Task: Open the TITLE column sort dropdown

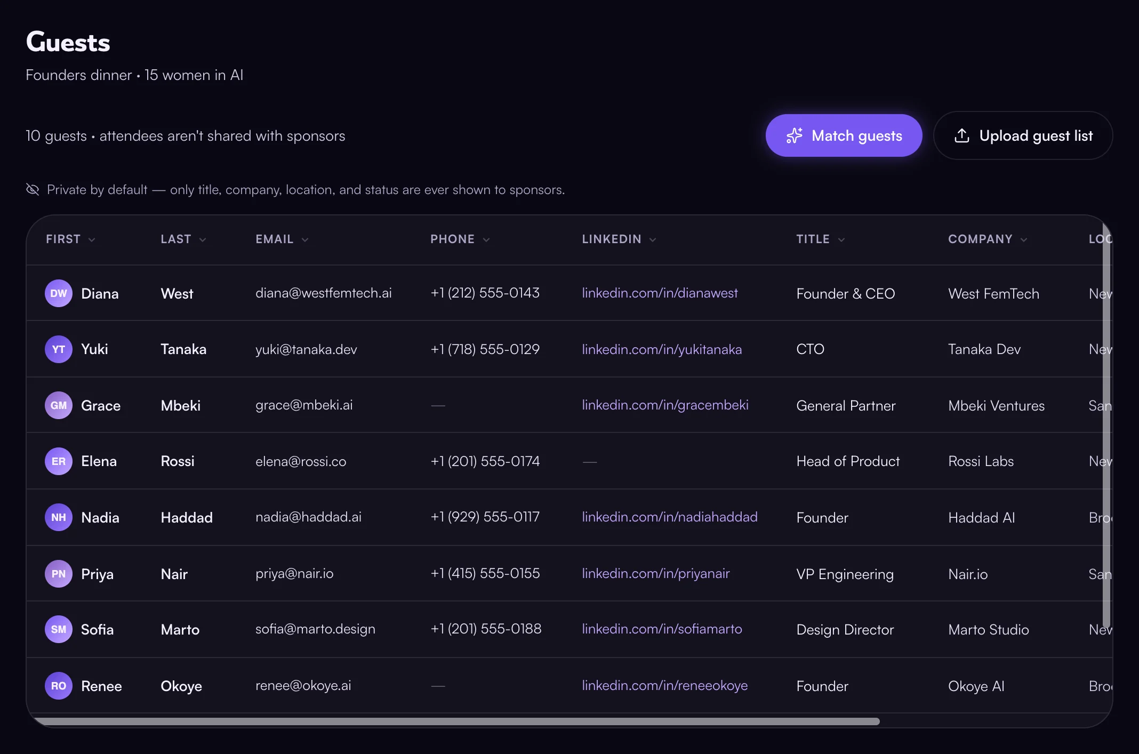Action: pos(841,239)
